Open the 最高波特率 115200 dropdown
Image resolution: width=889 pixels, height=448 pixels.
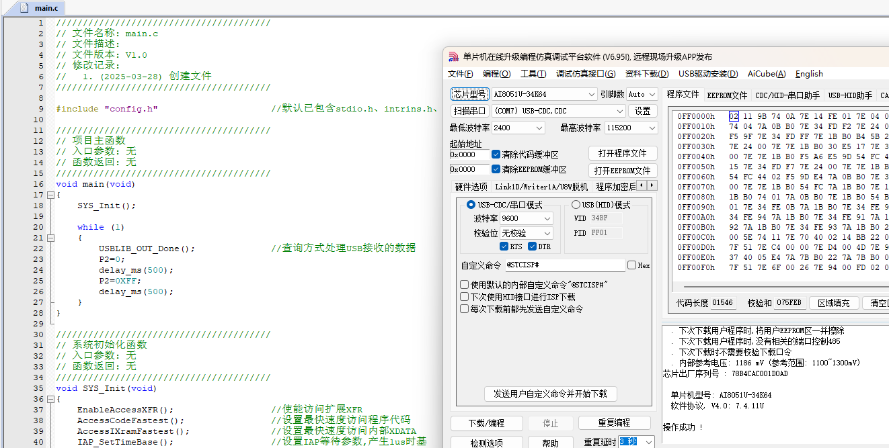tap(652, 128)
